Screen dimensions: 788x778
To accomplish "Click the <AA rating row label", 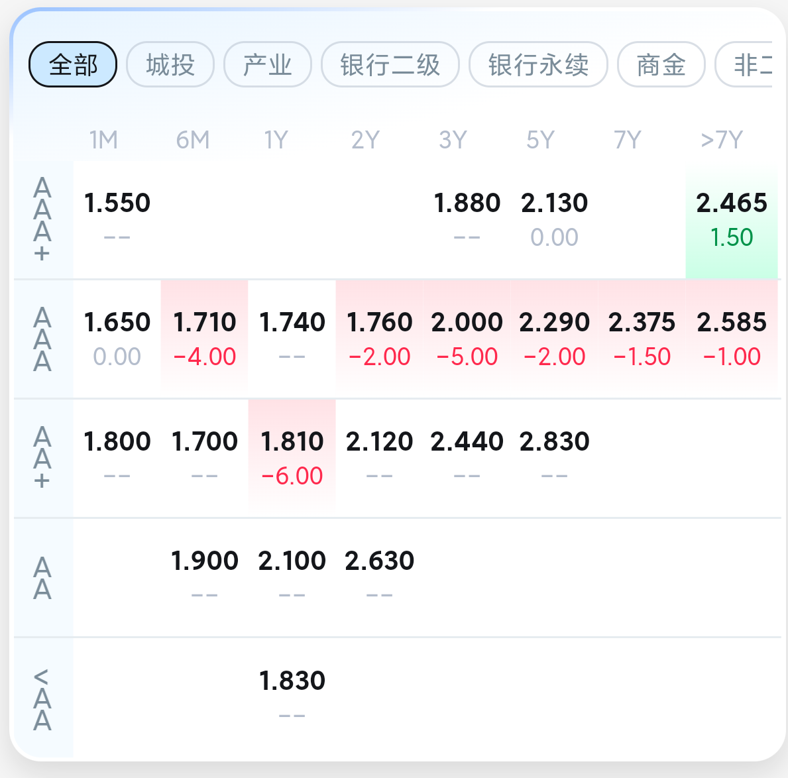I will [42, 698].
